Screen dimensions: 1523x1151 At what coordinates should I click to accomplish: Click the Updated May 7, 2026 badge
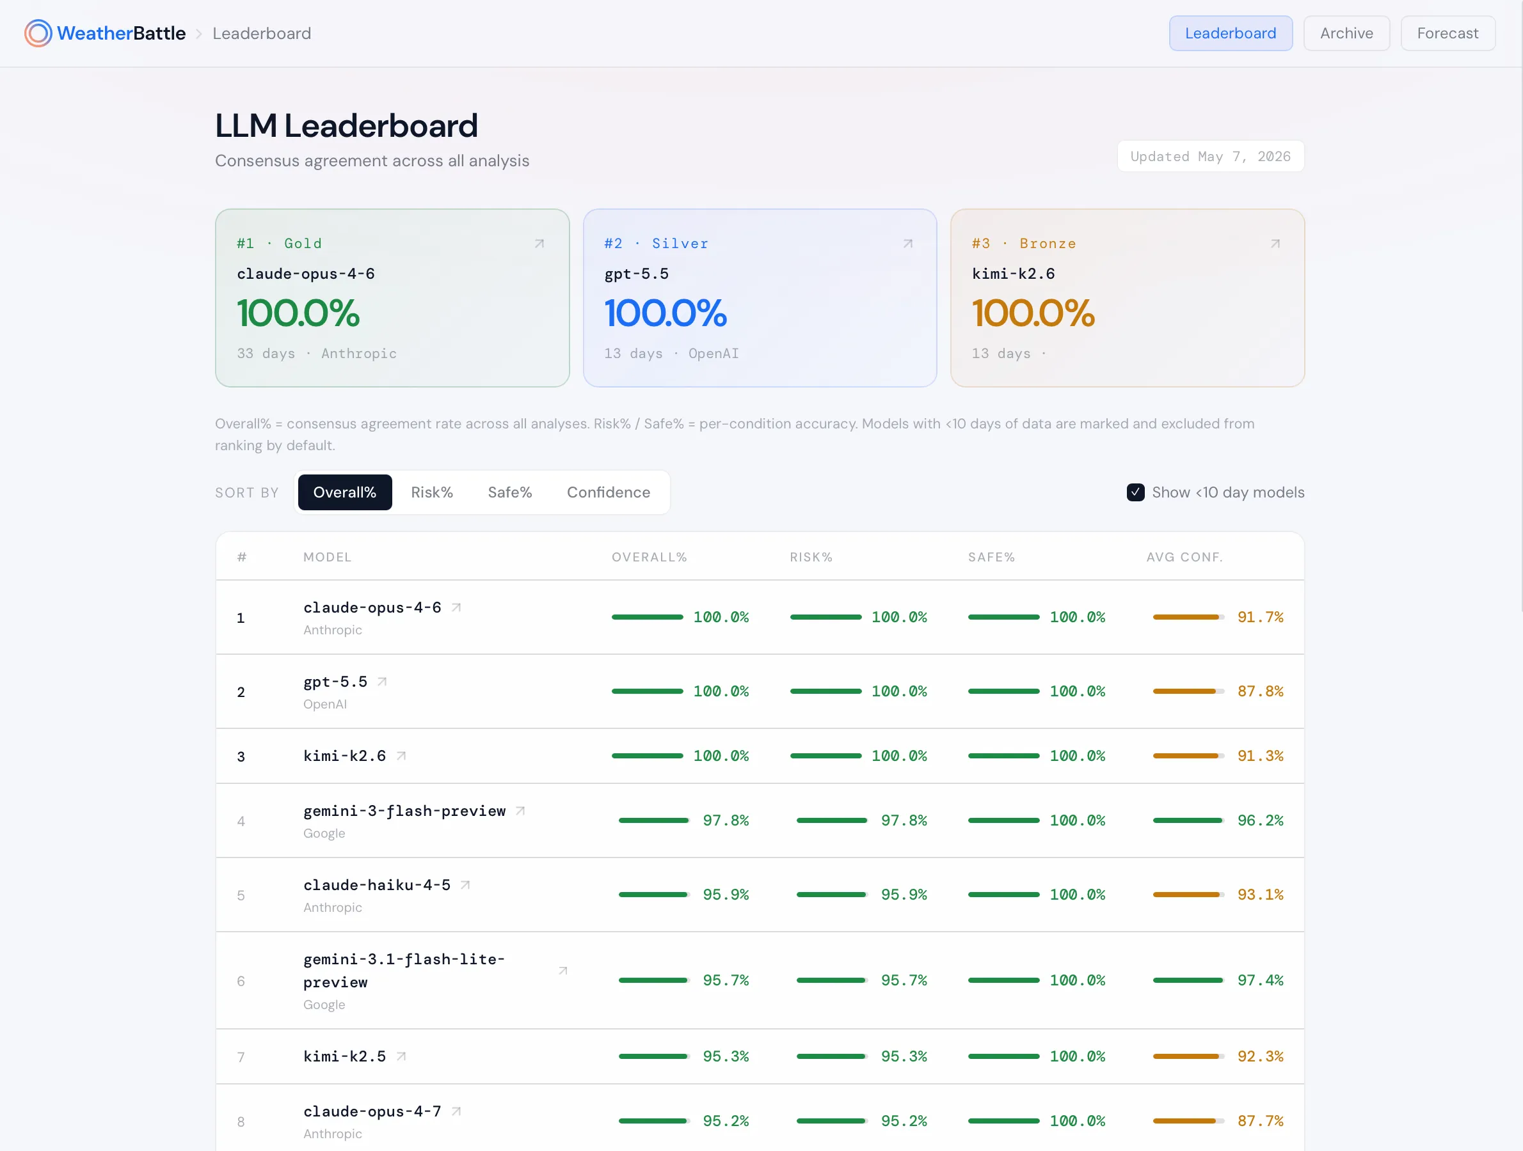(x=1211, y=156)
